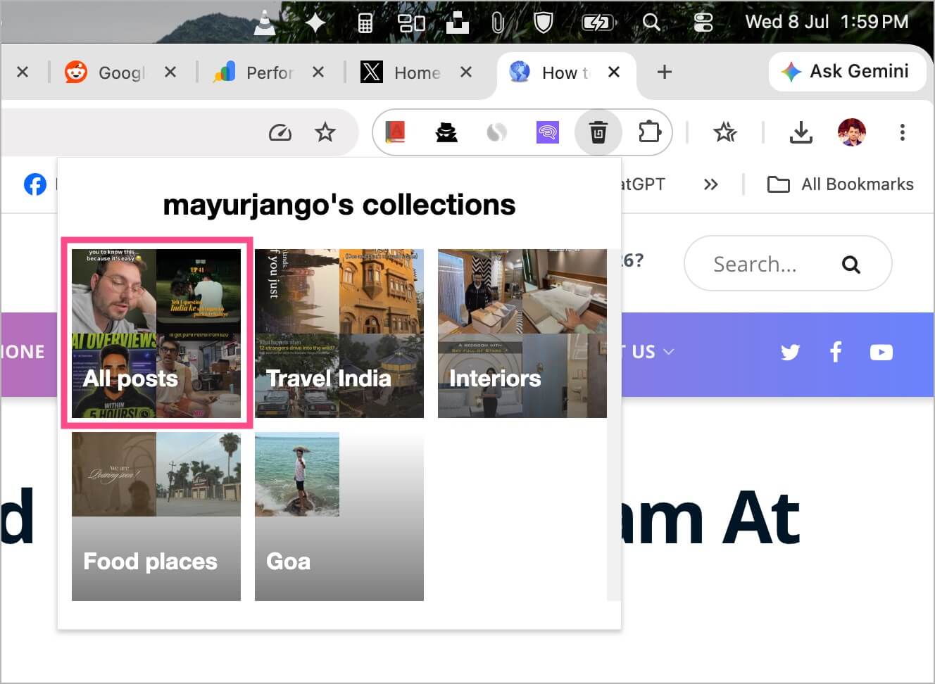The width and height of the screenshot is (935, 684).
Task: Open the Travel India collection
Action: [x=339, y=334]
